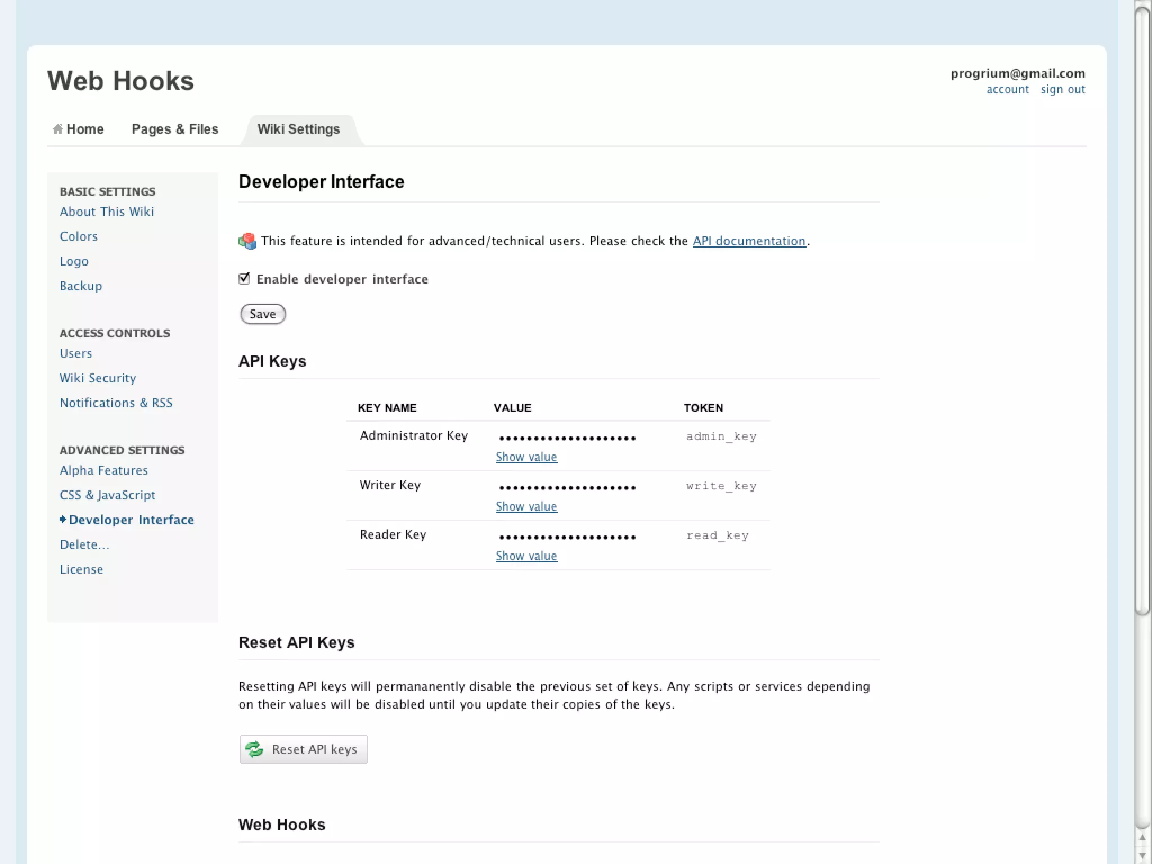Click the masked Writer Key value
This screenshot has width=1152, height=864.
point(567,488)
